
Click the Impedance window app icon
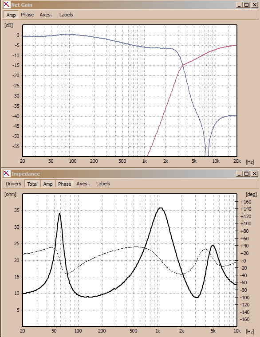7,173
